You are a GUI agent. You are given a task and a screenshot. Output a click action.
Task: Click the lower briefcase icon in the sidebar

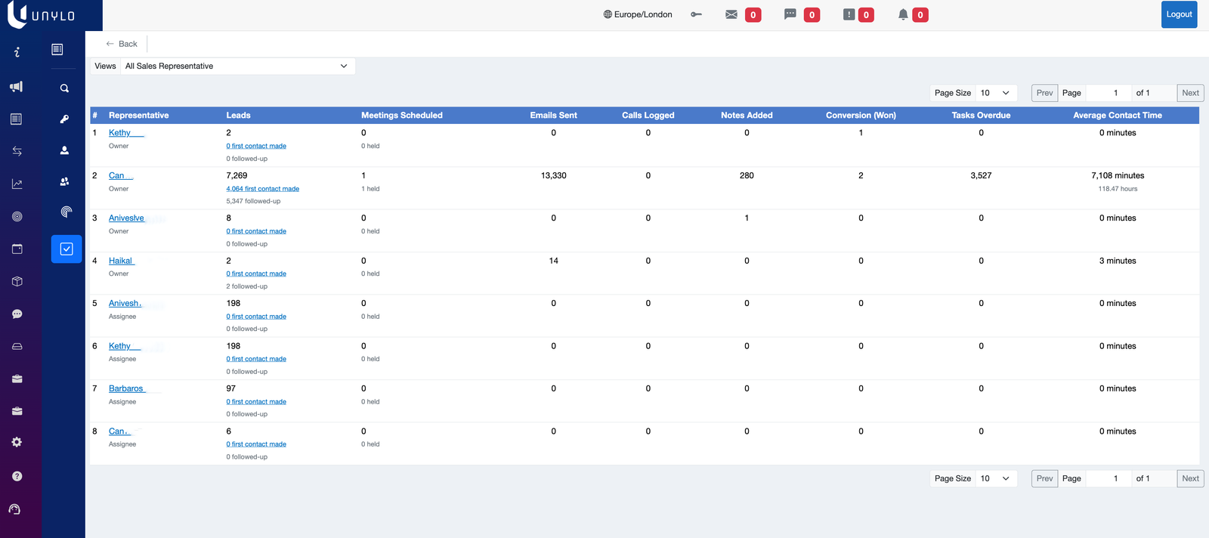pos(17,412)
